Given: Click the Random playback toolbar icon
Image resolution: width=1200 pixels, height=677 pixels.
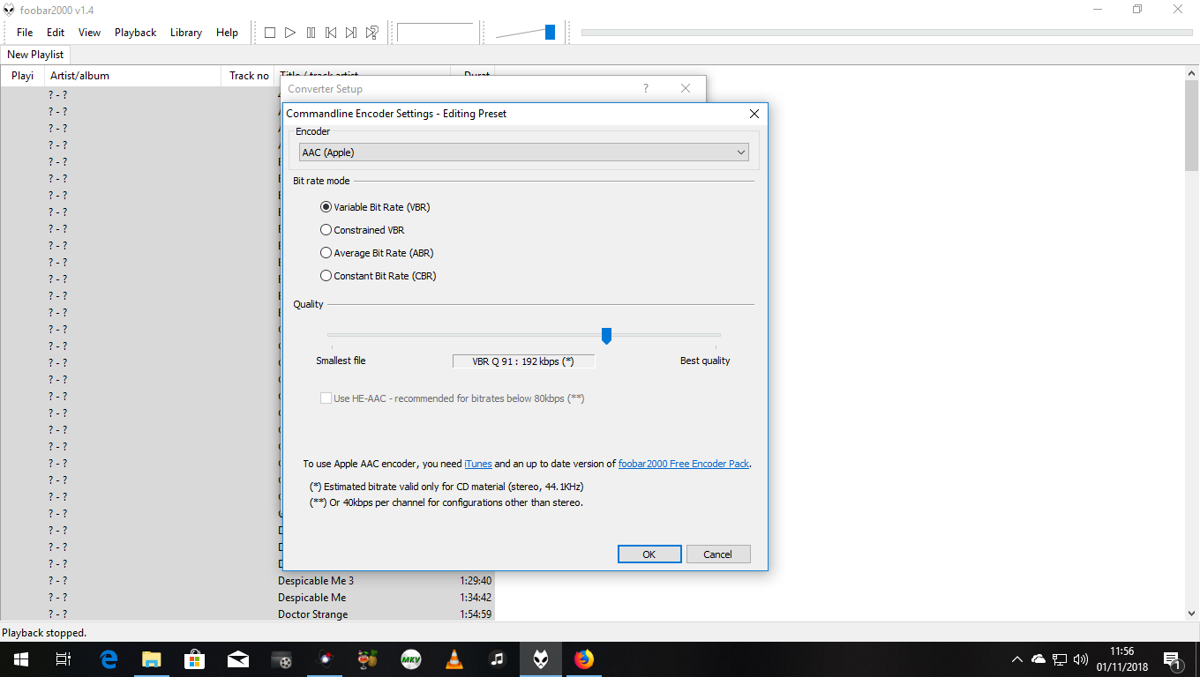Looking at the screenshot, I should pyautogui.click(x=372, y=33).
